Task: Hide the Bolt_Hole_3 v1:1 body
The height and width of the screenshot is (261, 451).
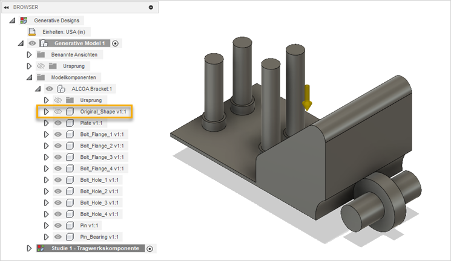Action: (58, 203)
